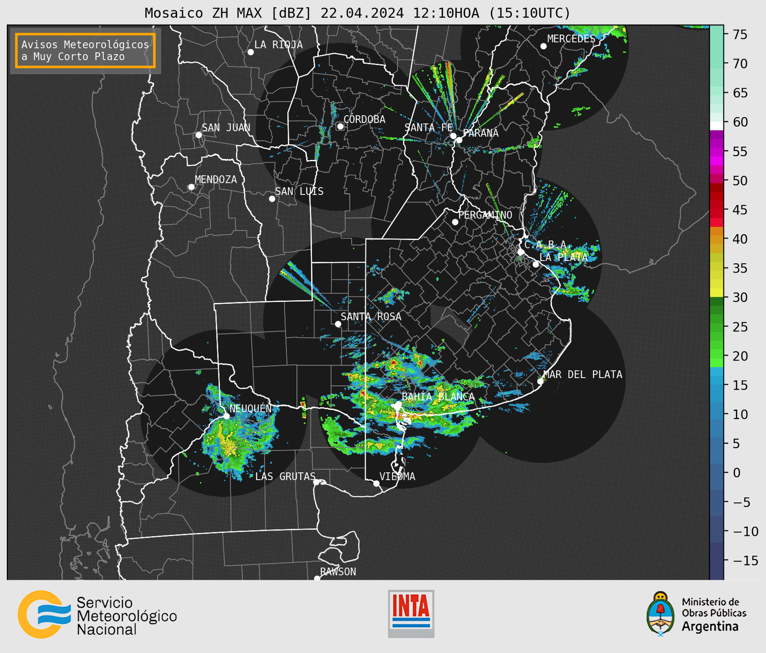
Task: Click the NEUQUÉN city marker dot
Action: pos(227,416)
